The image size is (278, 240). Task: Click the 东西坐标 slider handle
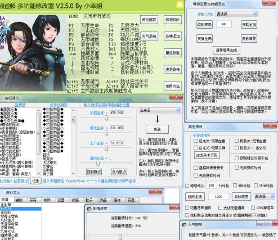[x=106, y=118]
